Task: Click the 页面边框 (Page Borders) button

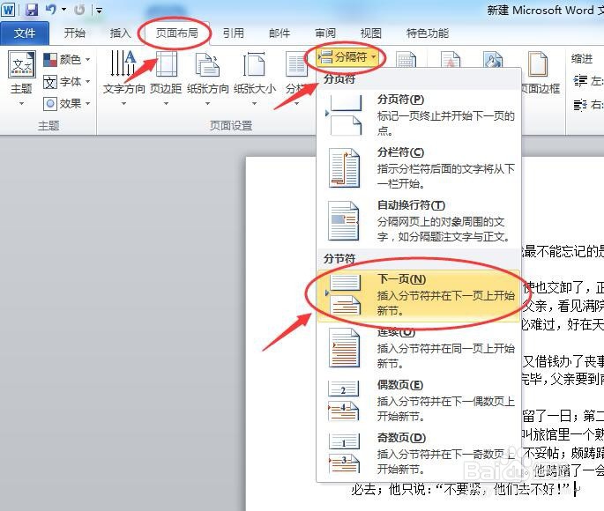Action: pyautogui.click(x=539, y=73)
